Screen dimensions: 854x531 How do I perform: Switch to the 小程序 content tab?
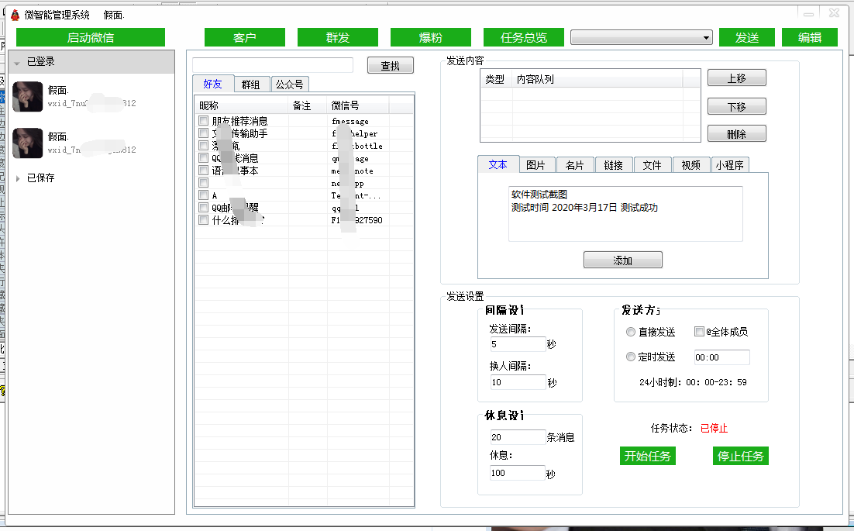click(x=730, y=165)
